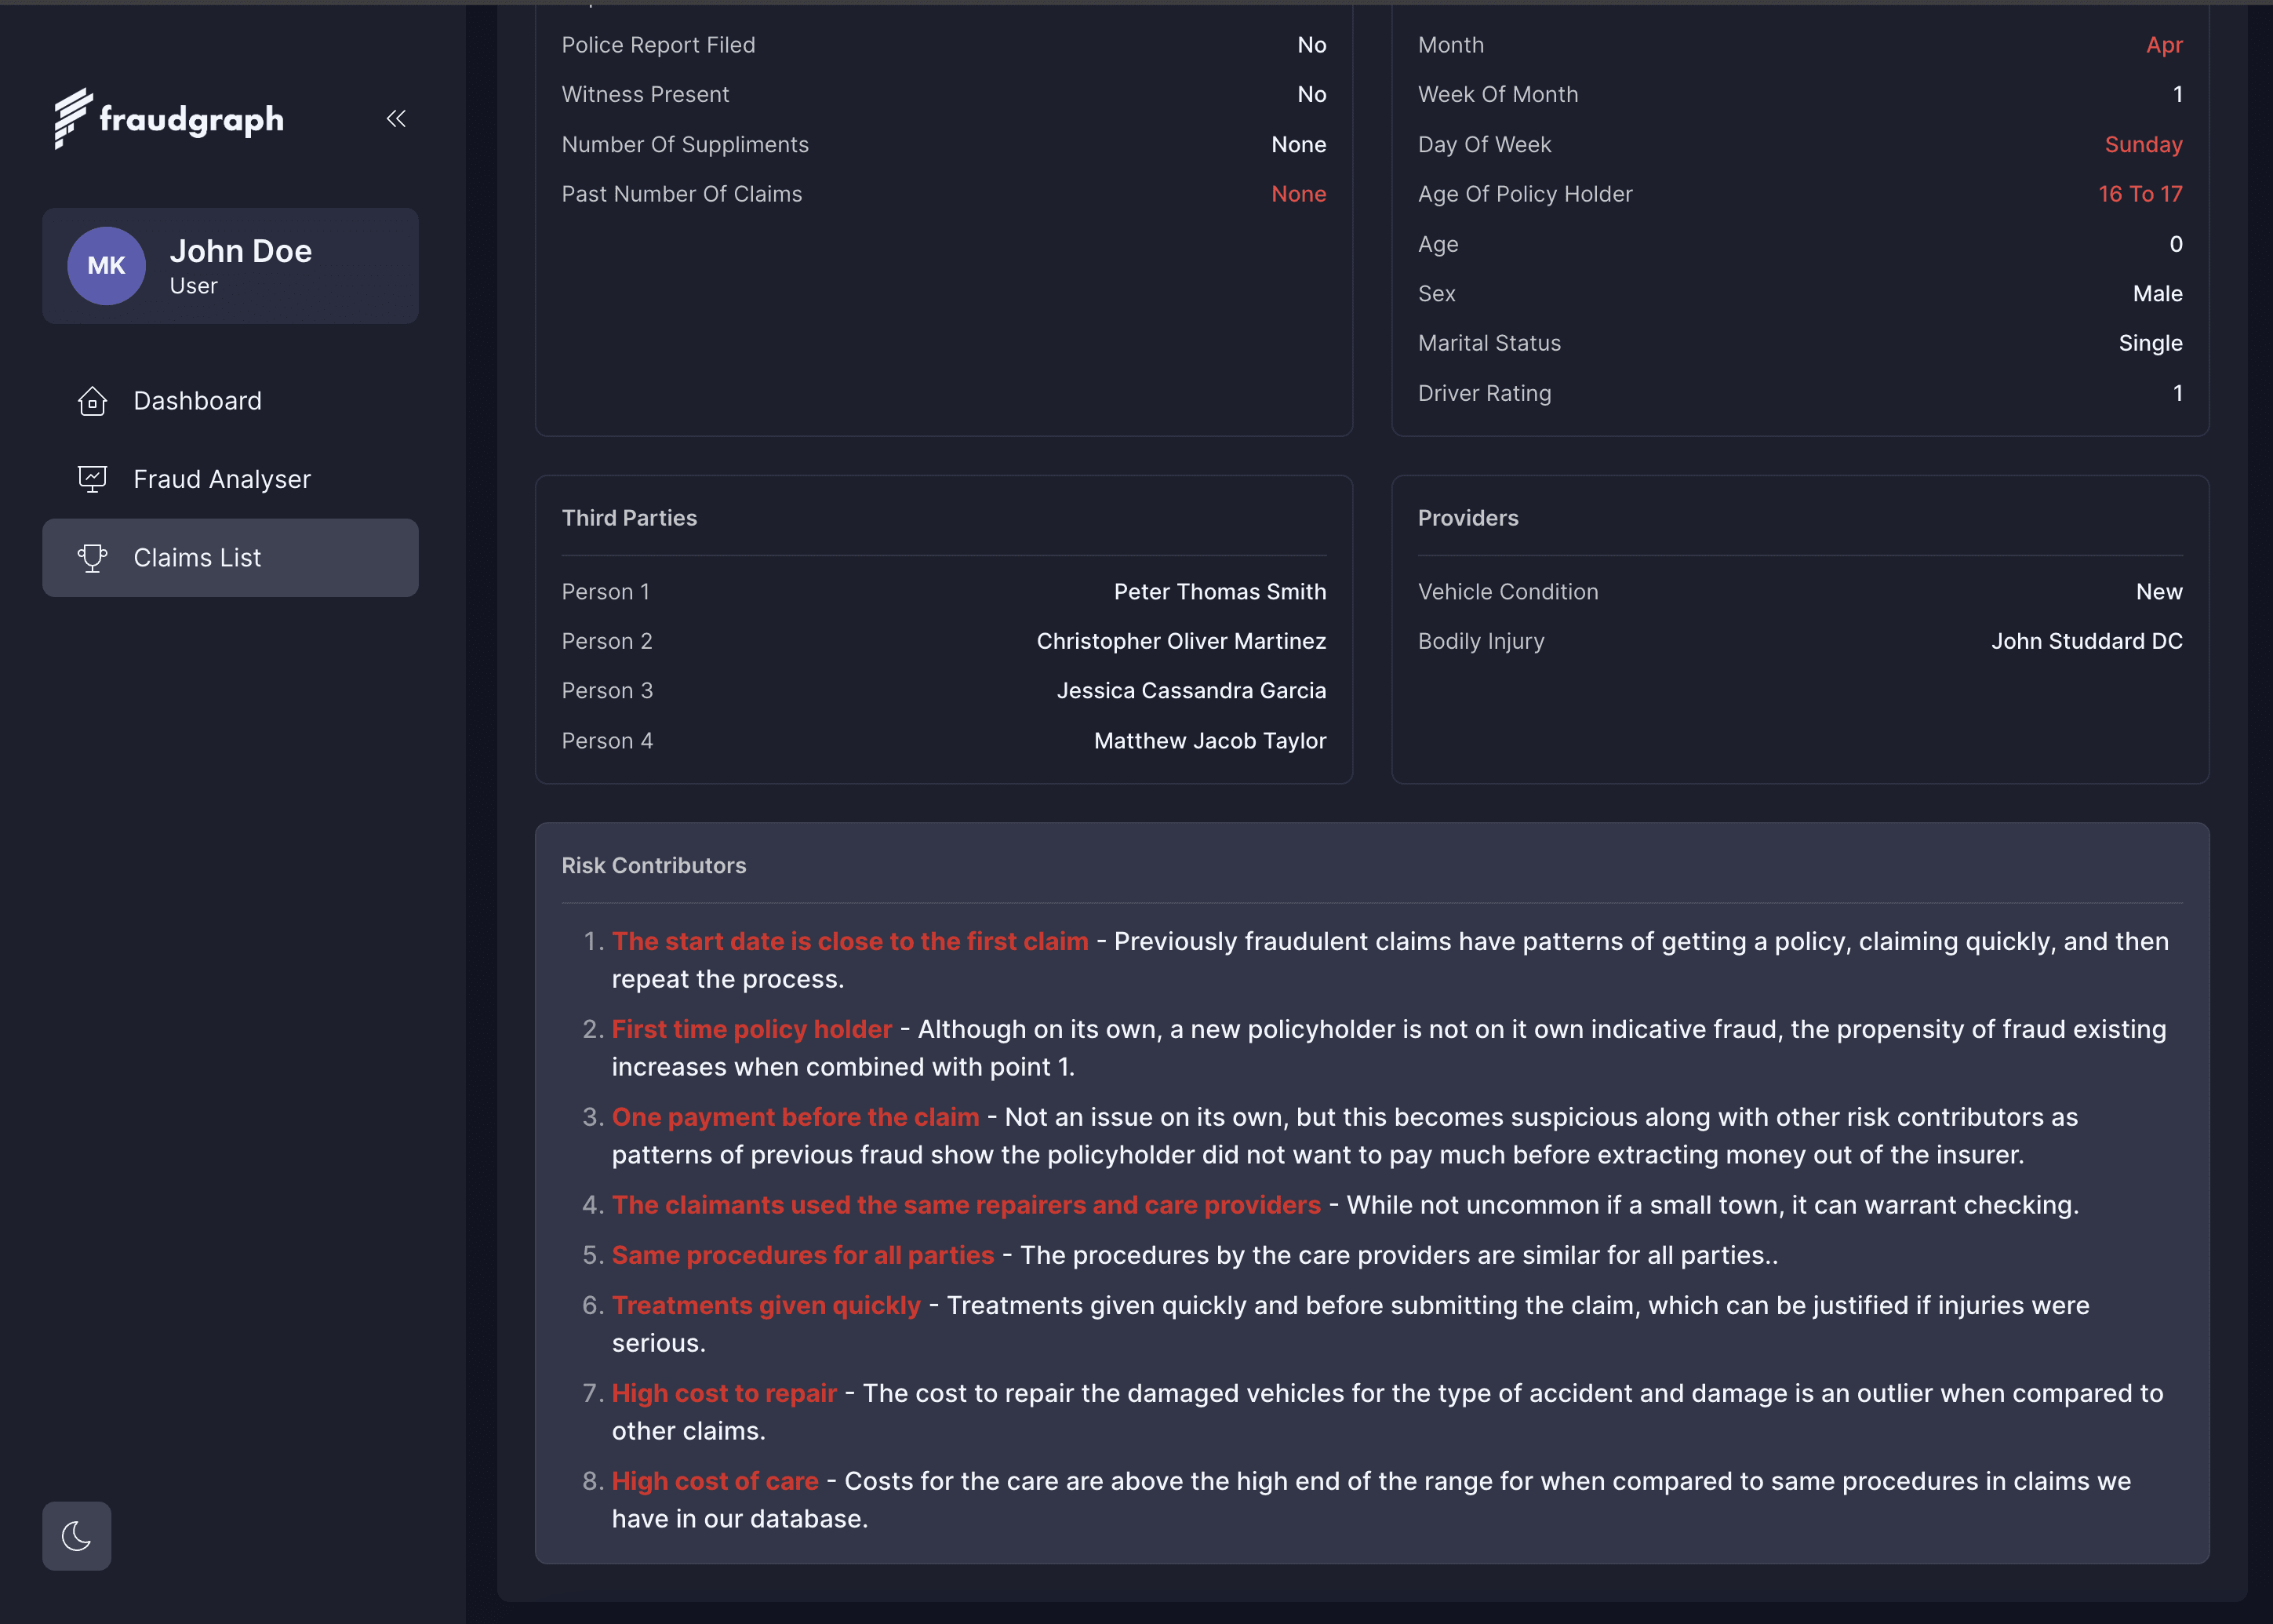Click 'High cost of care' risk
The image size is (2273, 1624).
pyautogui.click(x=715, y=1481)
